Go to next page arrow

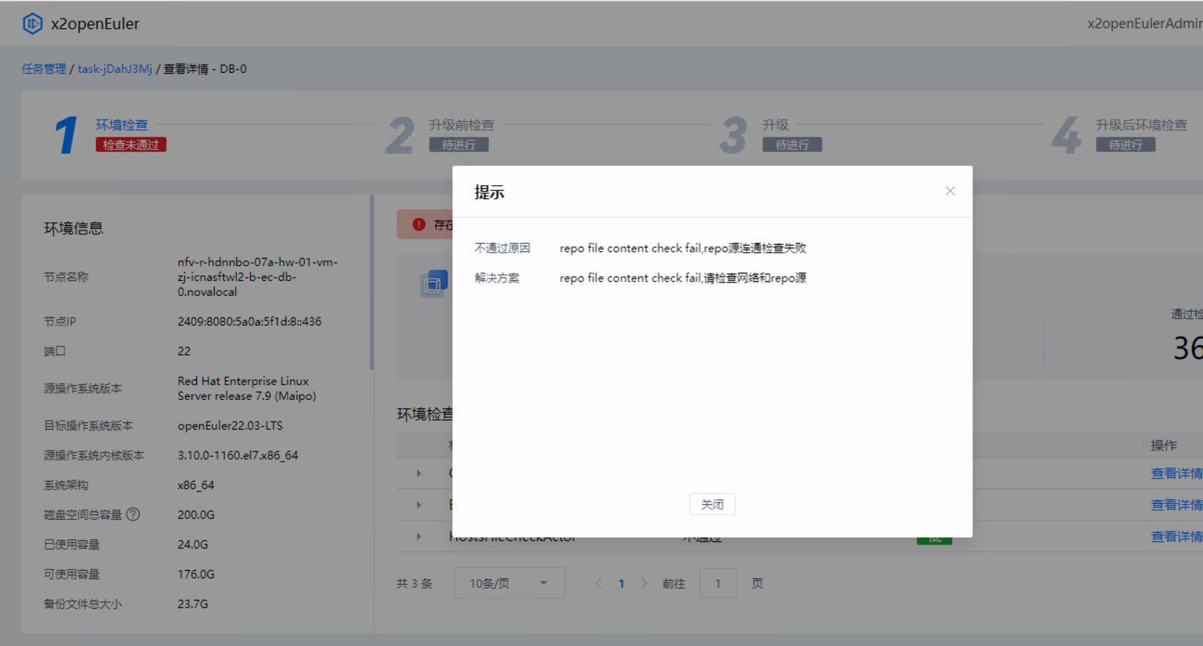(x=643, y=584)
